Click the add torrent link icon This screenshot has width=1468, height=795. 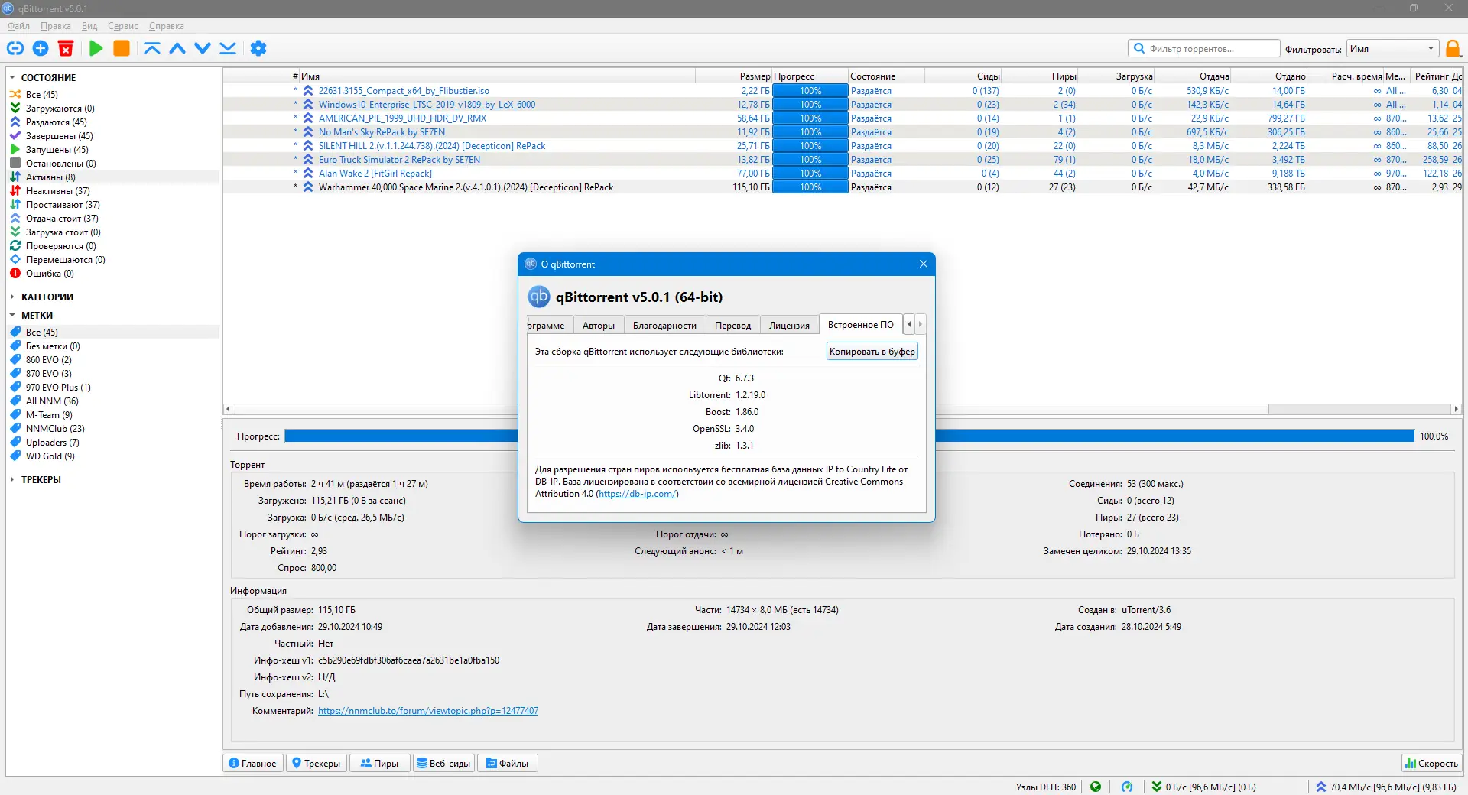click(x=15, y=48)
